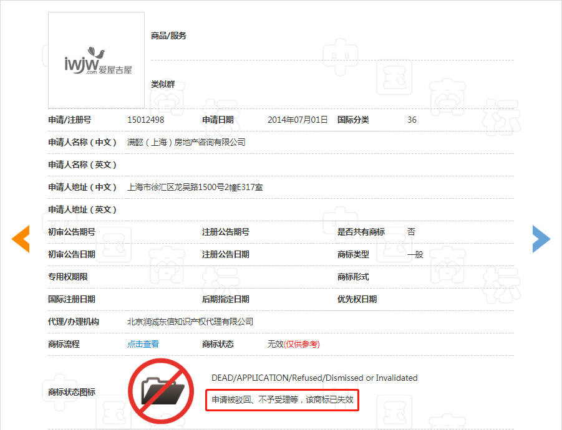Click the 类似群 heading
This screenshot has height=430, width=562.
[163, 84]
